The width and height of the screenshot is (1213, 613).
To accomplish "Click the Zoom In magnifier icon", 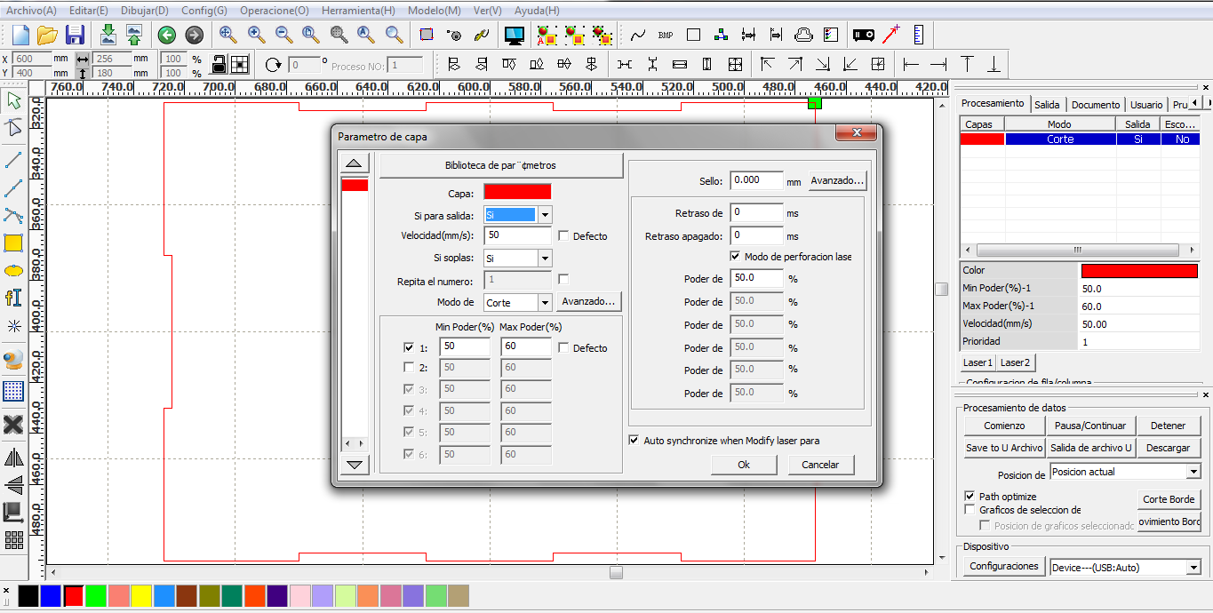I will [x=256, y=35].
